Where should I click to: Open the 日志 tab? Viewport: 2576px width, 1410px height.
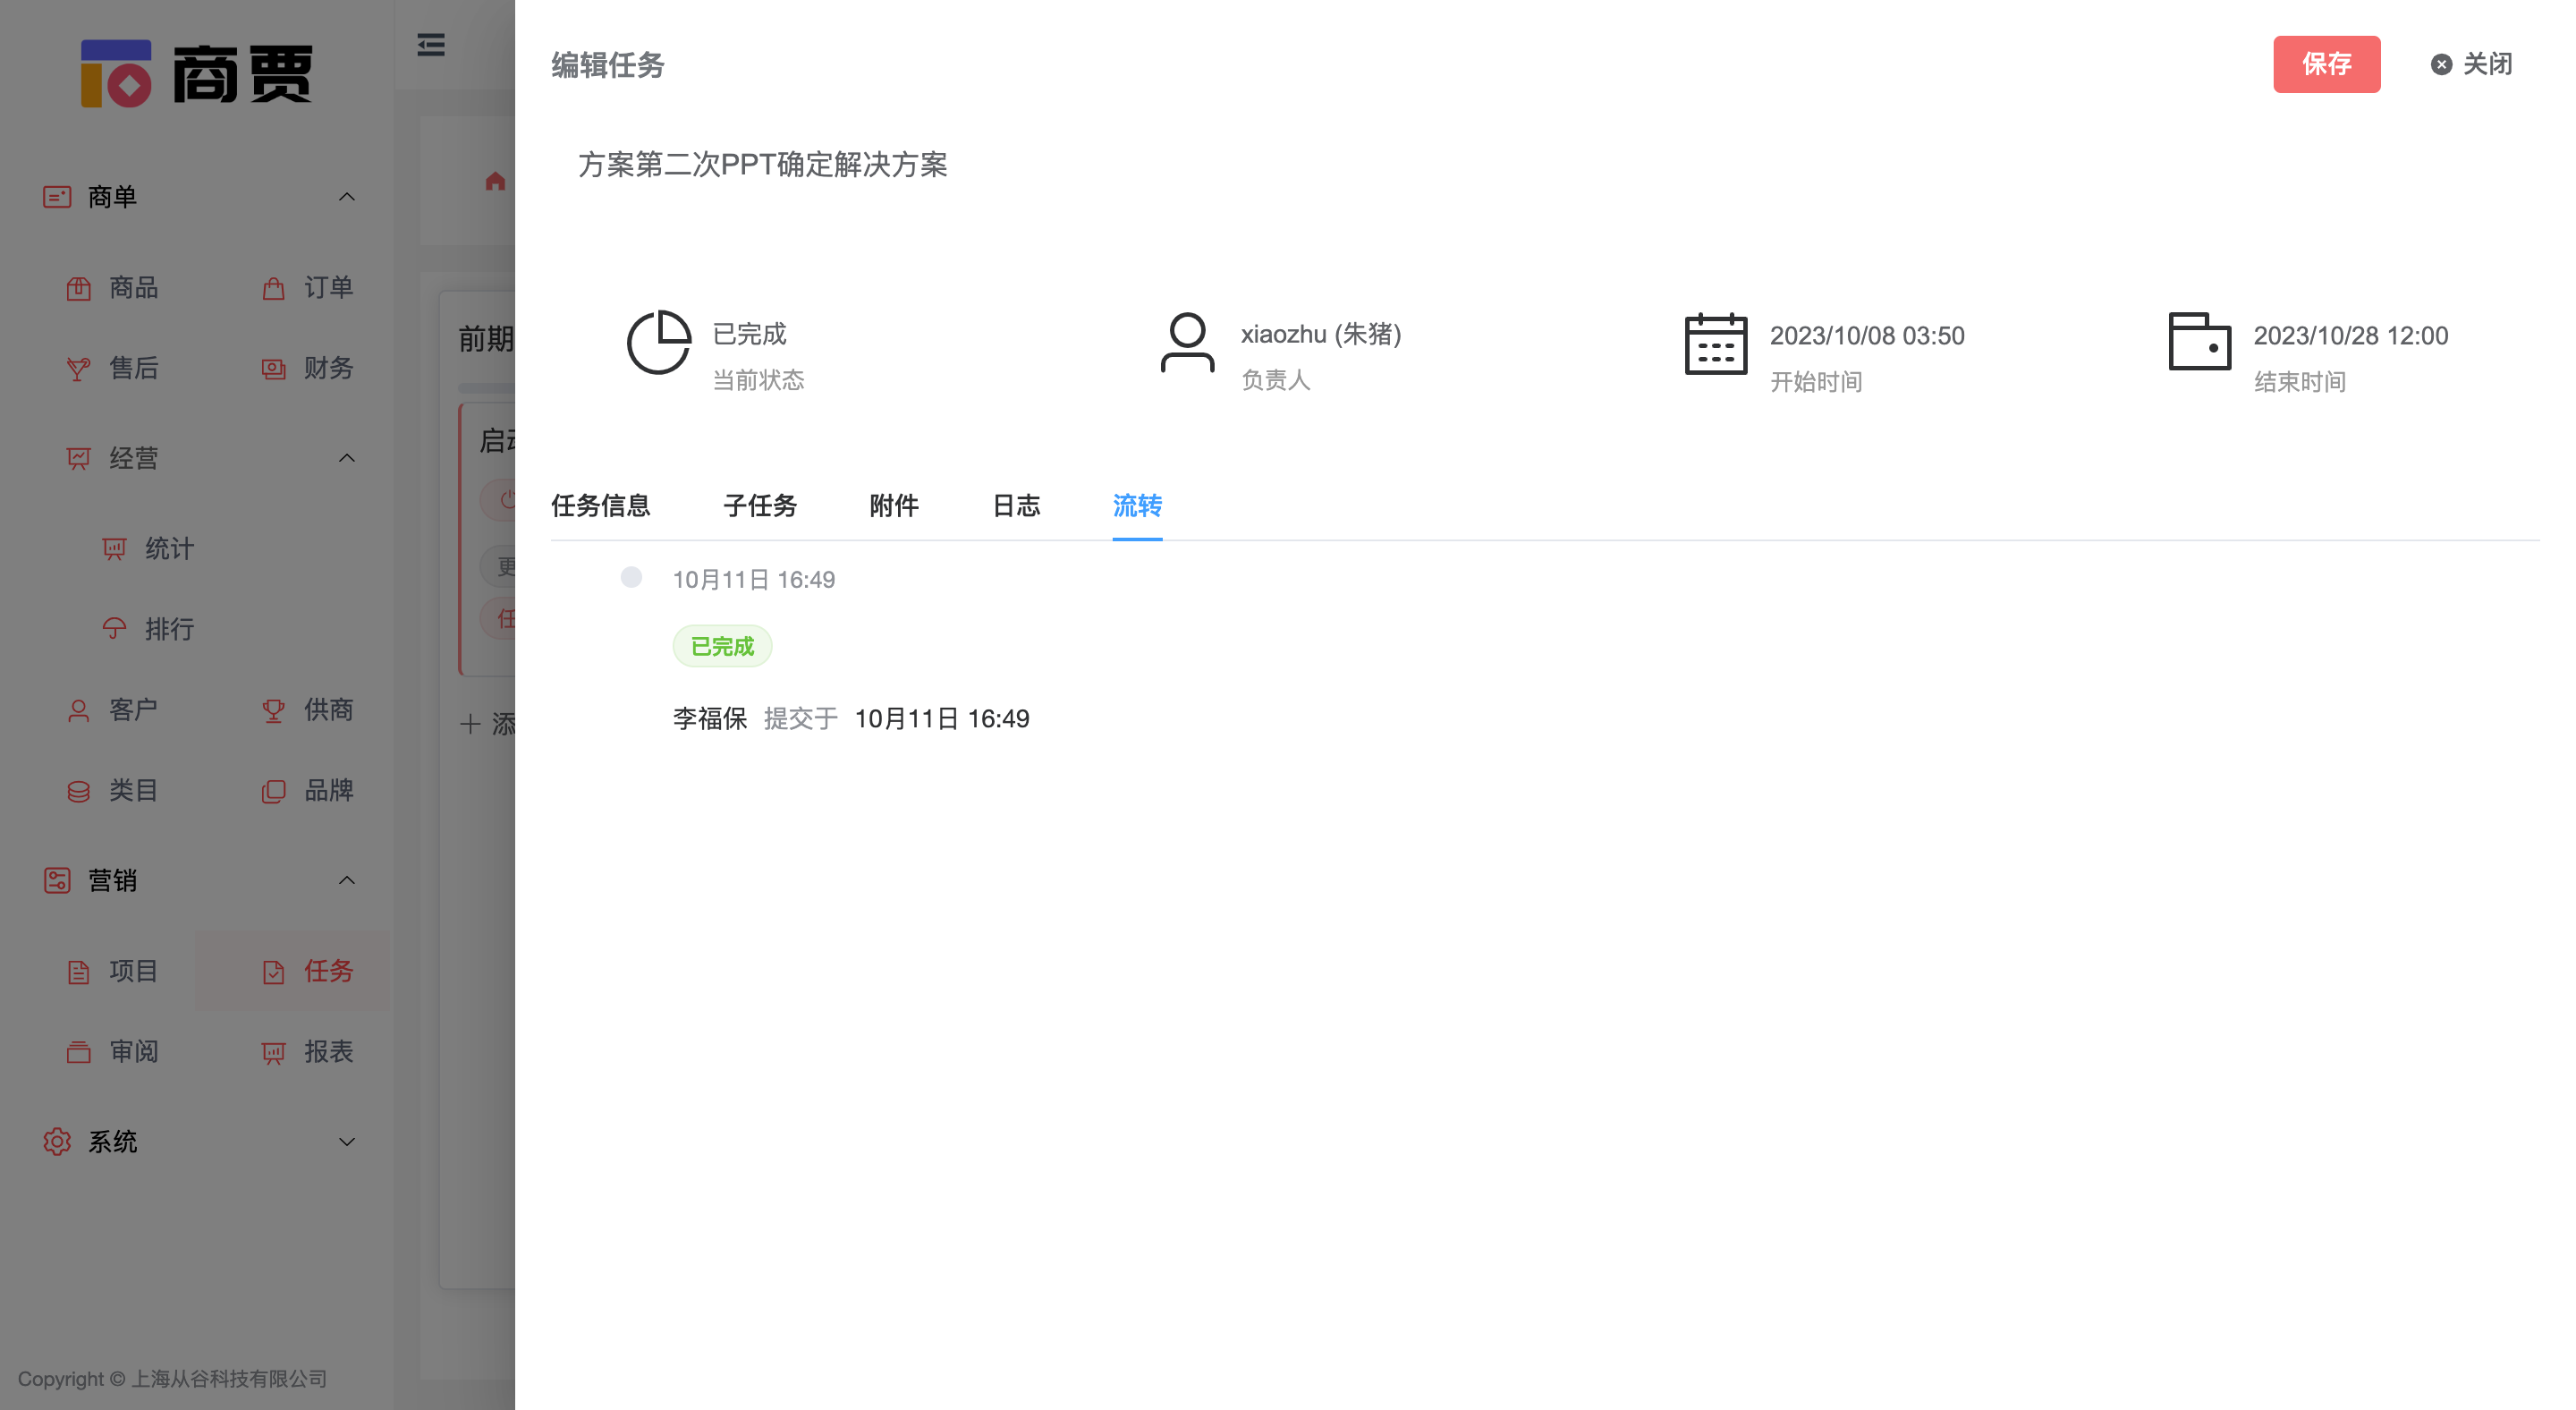click(1015, 506)
